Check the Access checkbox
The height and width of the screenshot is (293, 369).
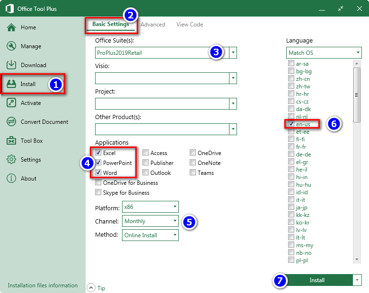[145, 152]
